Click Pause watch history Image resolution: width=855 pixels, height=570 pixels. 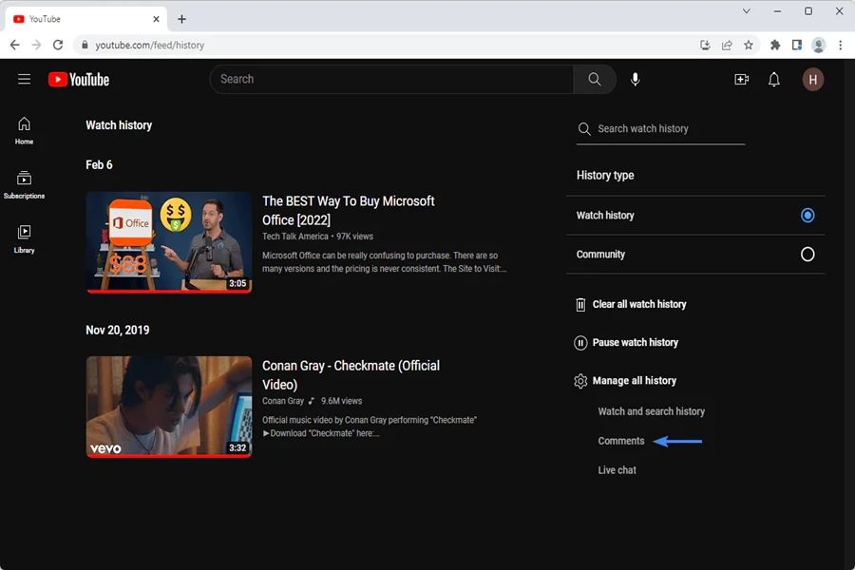pos(626,343)
